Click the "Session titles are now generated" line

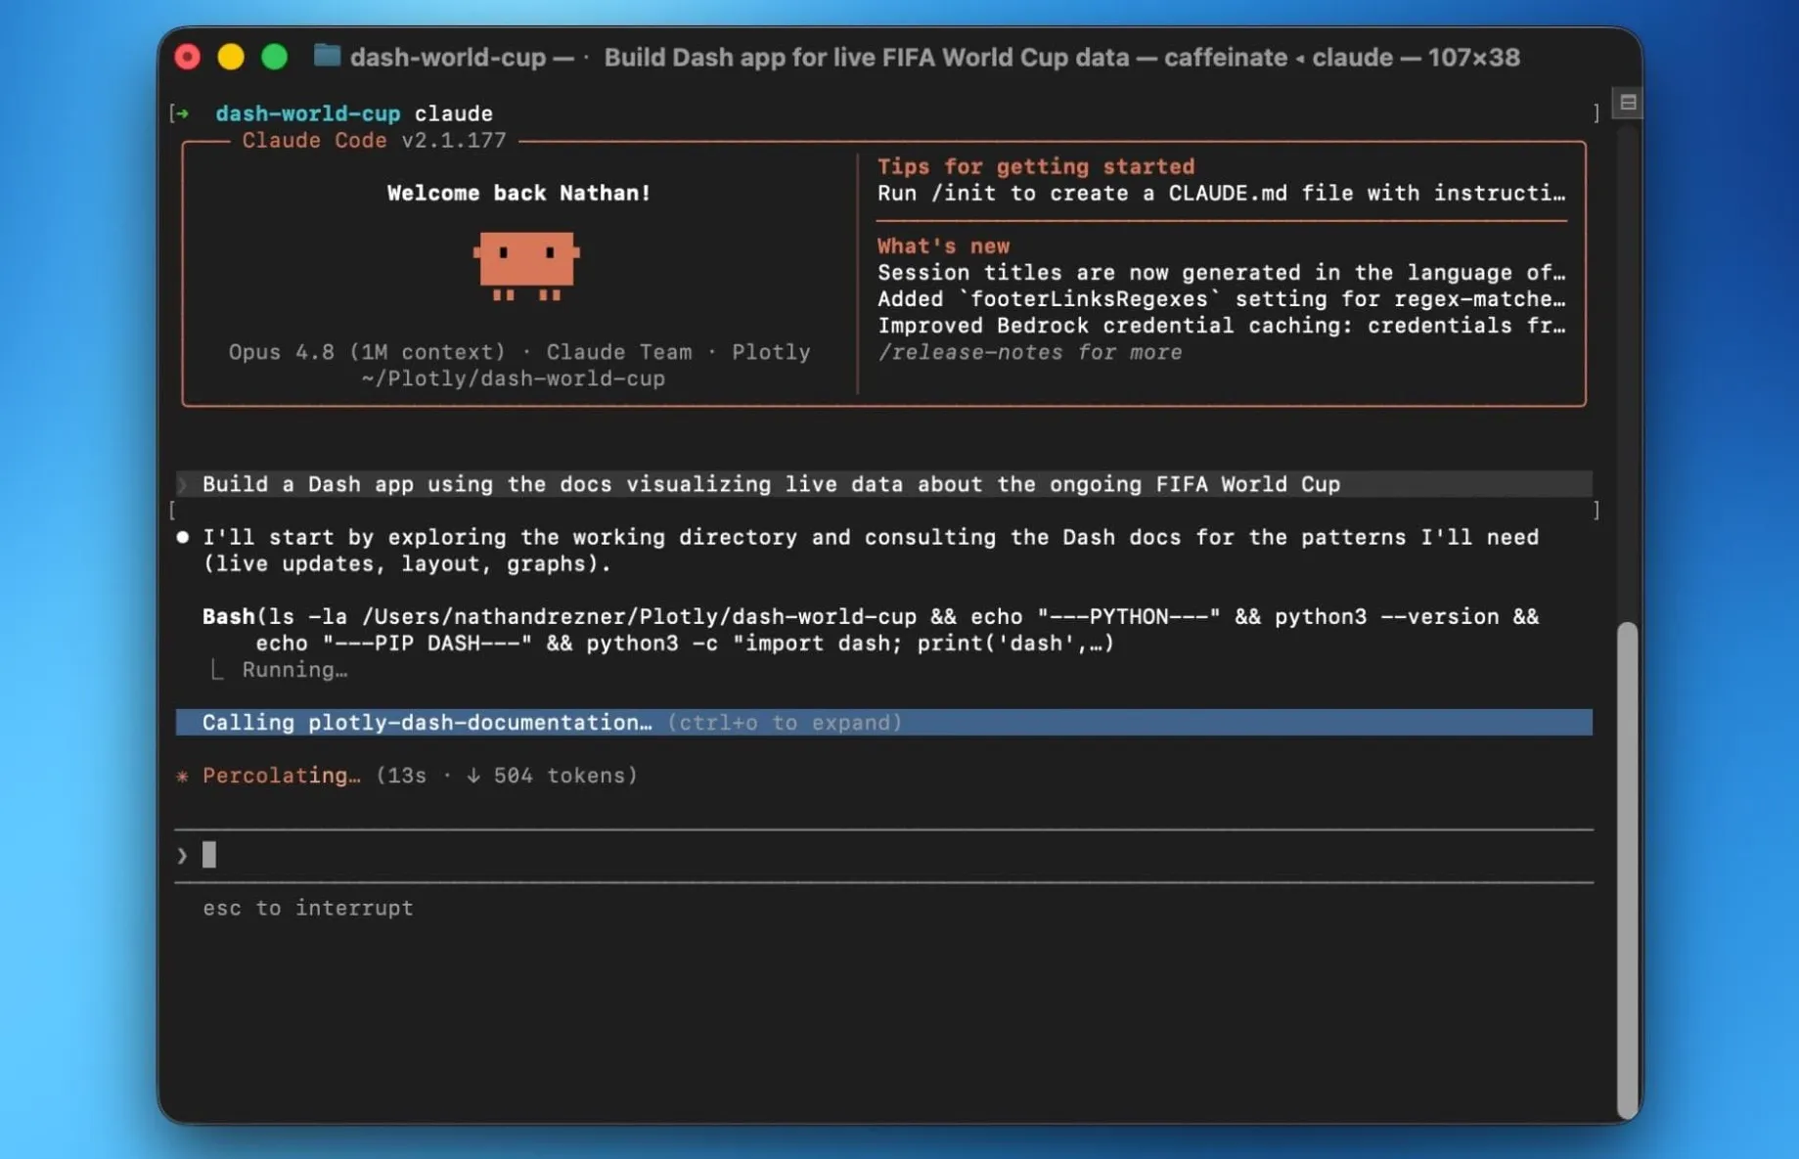[1221, 273]
